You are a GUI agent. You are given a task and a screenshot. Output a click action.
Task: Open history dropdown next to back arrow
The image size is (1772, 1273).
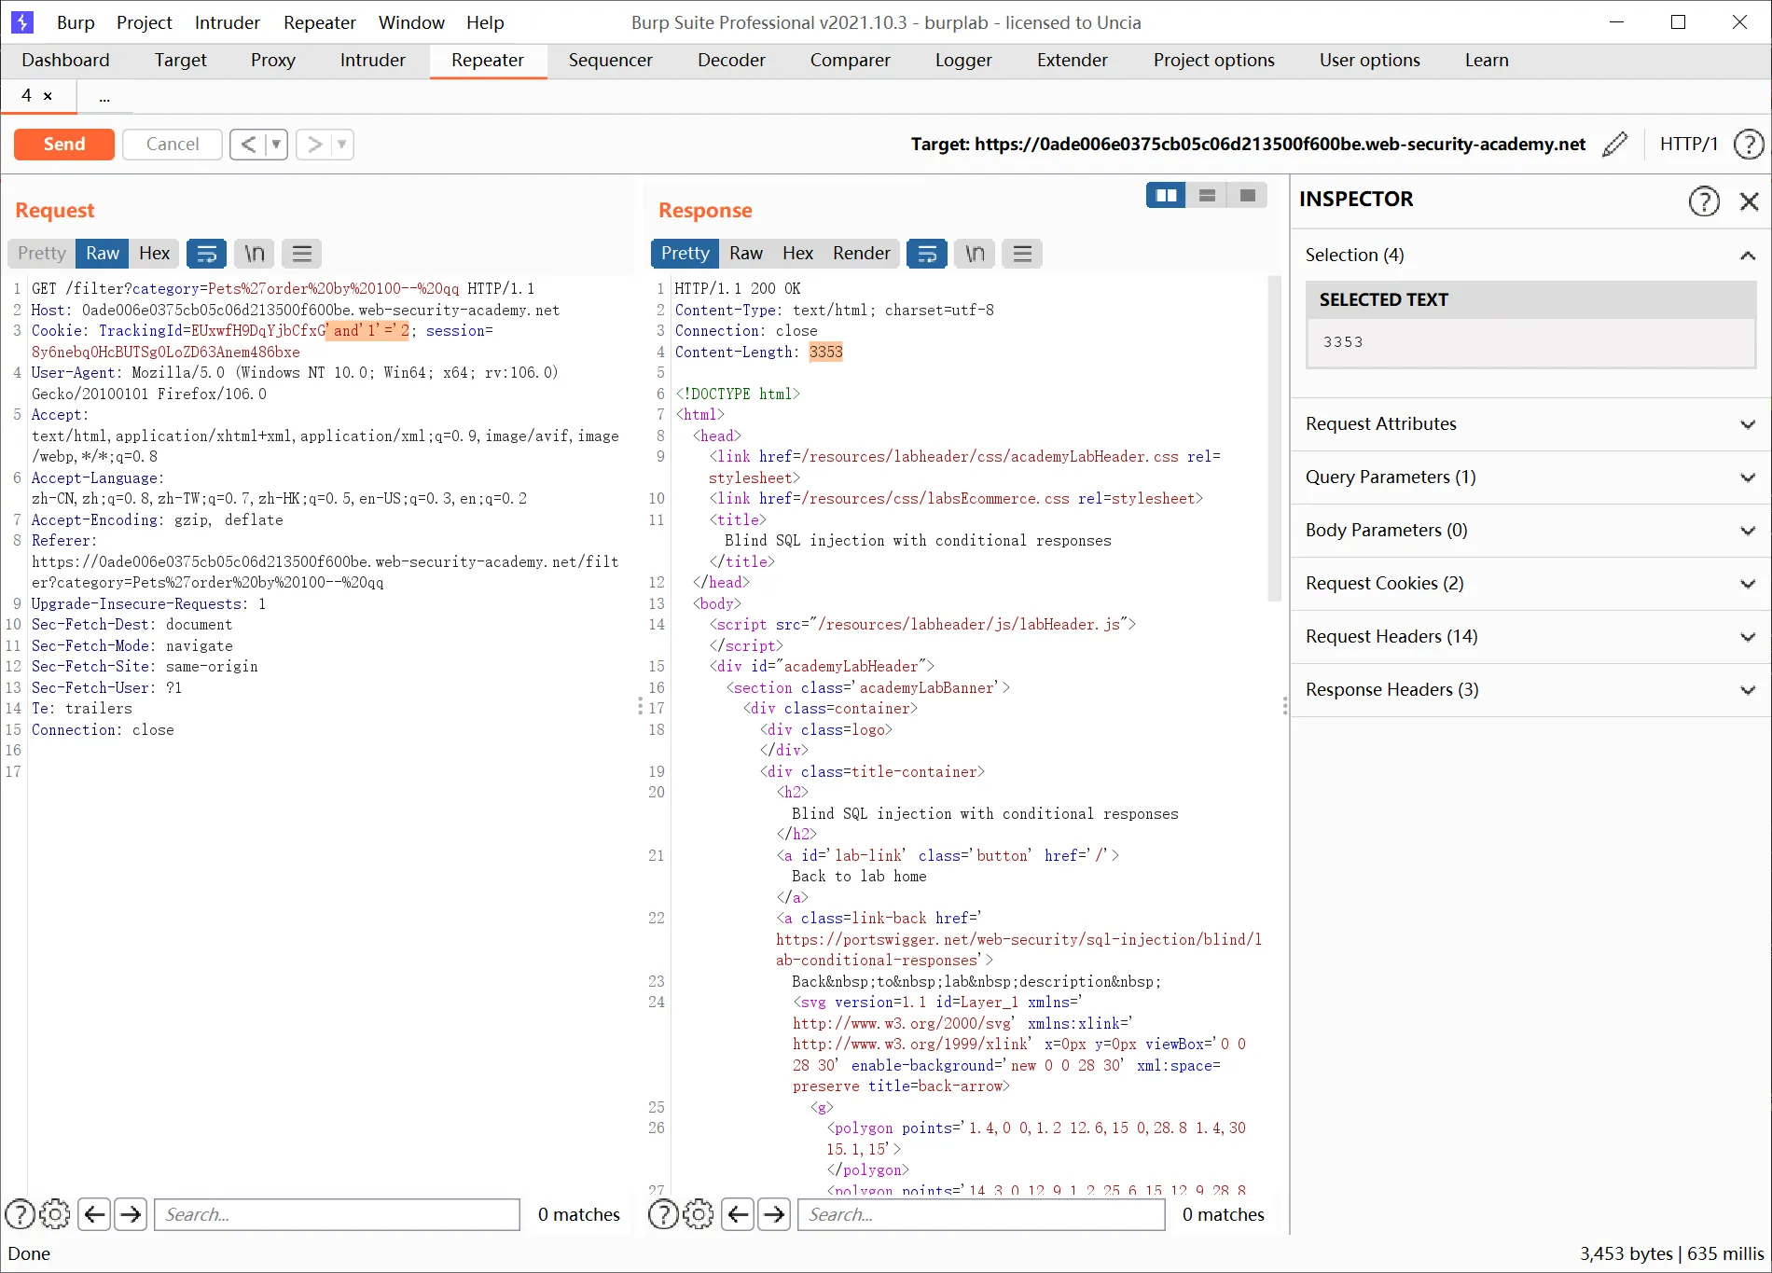tap(276, 145)
